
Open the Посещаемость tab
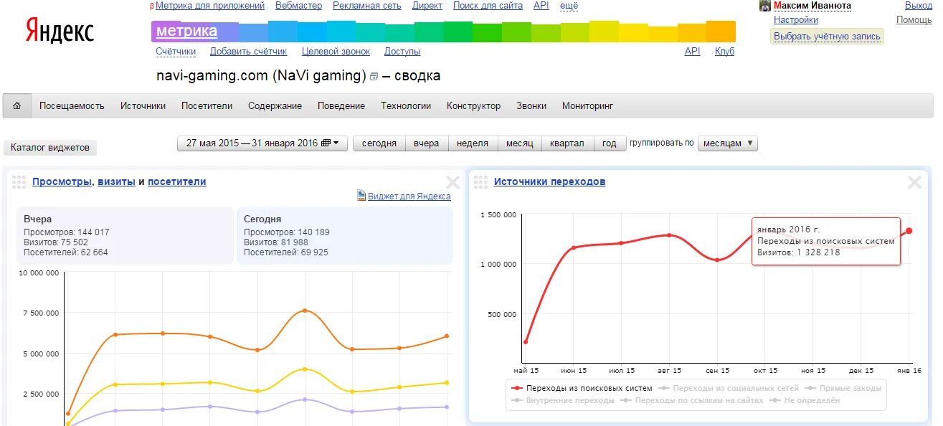click(72, 105)
